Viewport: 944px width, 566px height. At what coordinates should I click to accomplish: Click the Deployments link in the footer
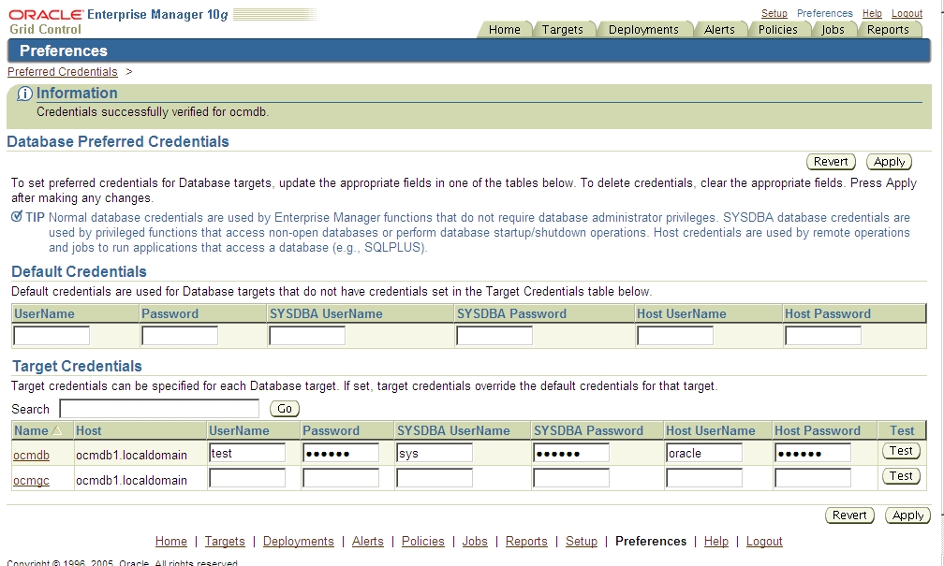pos(298,542)
